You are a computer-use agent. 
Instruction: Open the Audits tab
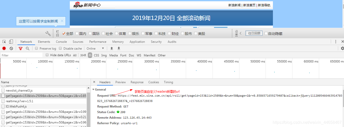(x=172, y=42)
